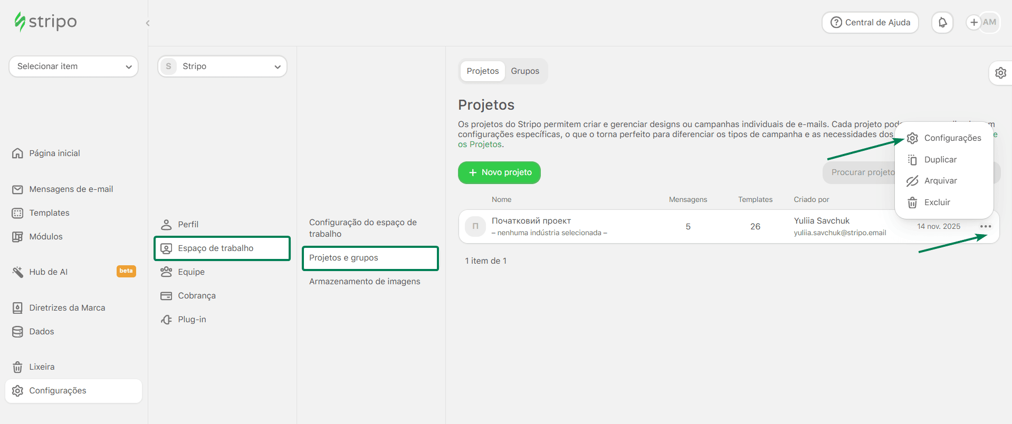The image size is (1012, 424).
Task: Click the Mensagens column header
Action: tap(688, 200)
